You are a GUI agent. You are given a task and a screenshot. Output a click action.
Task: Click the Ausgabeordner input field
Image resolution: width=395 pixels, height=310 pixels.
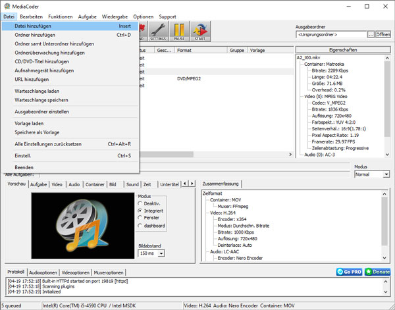331,34
